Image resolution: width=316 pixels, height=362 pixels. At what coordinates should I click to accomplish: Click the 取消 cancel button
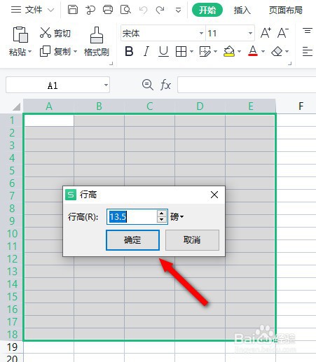coord(192,240)
